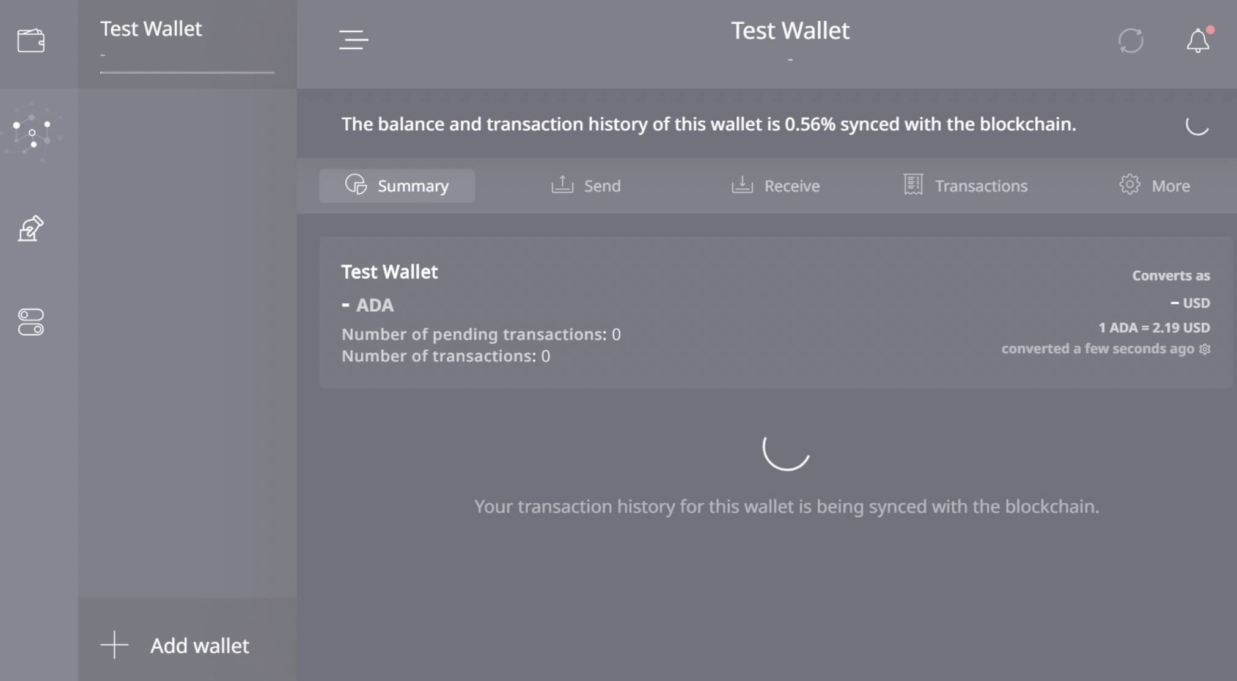Open the notification bell
The height and width of the screenshot is (681, 1237).
pyautogui.click(x=1198, y=40)
